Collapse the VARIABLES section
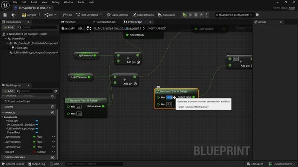The image size is (298, 167). pyautogui.click(x=3, y=113)
